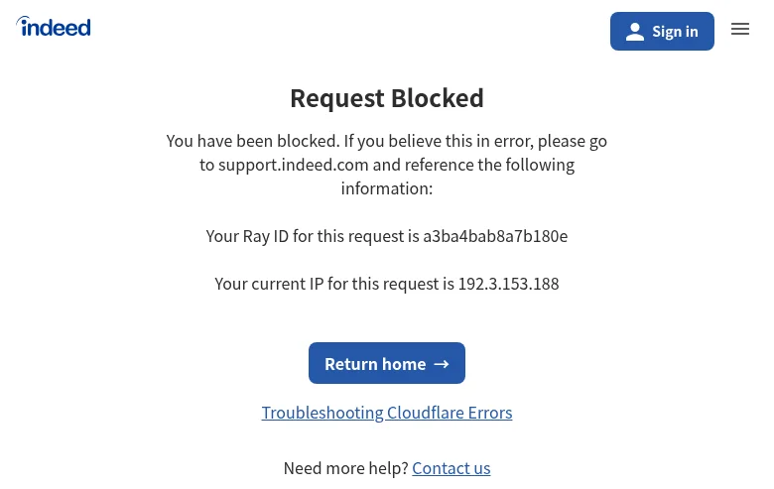The height and width of the screenshot is (489, 774).
Task: Click the Indeed logo
Action: (54, 27)
